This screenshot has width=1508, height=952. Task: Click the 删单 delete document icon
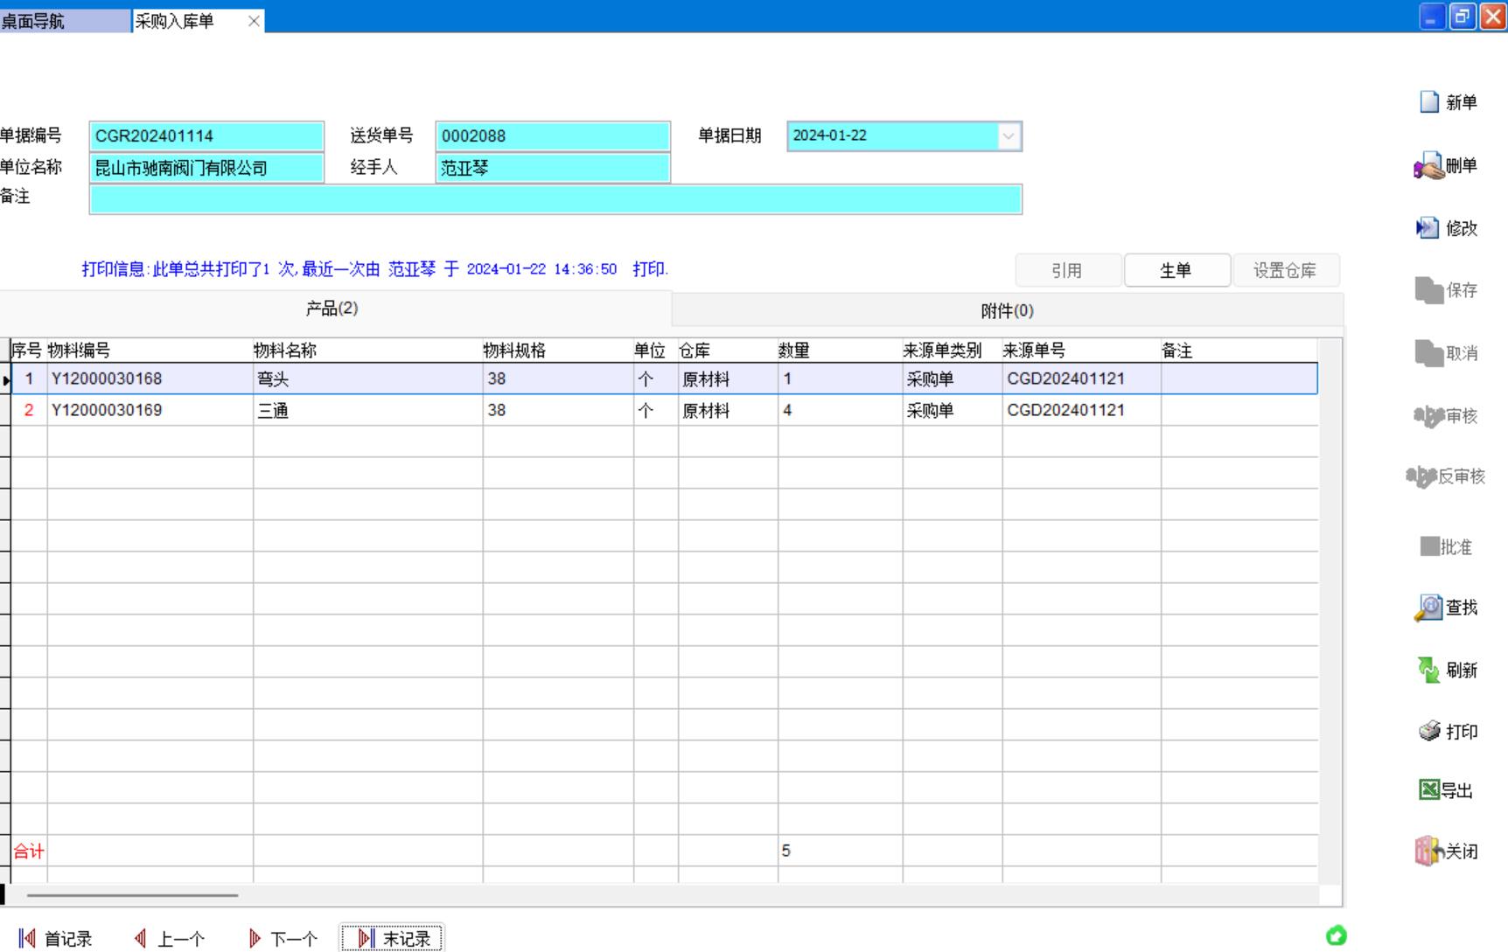coord(1428,166)
